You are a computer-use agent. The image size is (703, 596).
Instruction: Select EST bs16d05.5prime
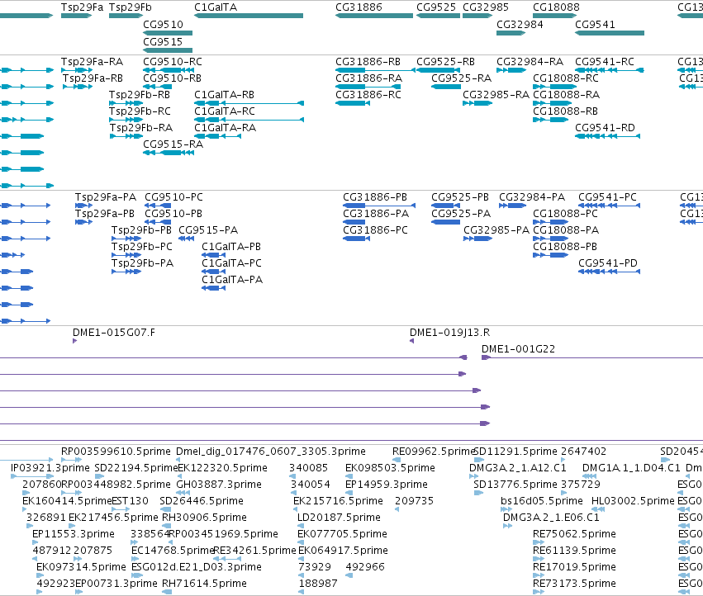542,501
